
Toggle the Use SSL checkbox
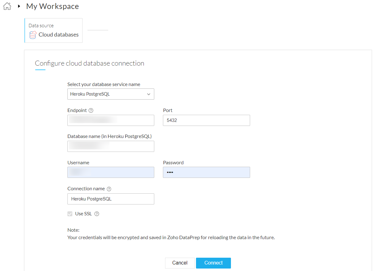click(x=70, y=214)
